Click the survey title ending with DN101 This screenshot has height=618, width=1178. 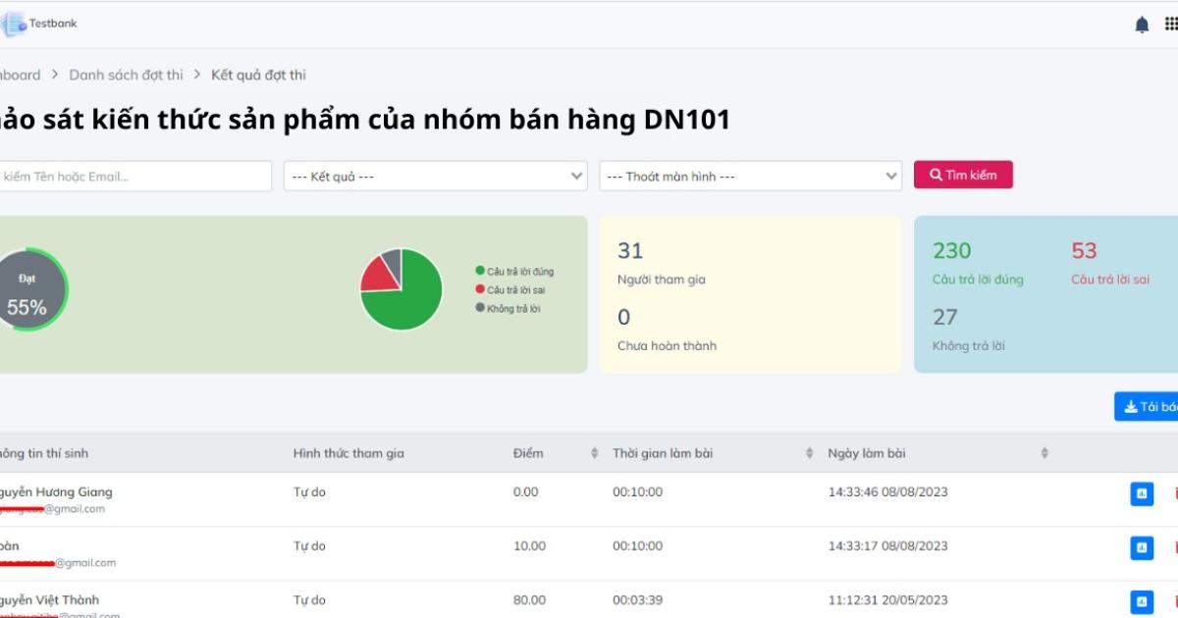[365, 121]
